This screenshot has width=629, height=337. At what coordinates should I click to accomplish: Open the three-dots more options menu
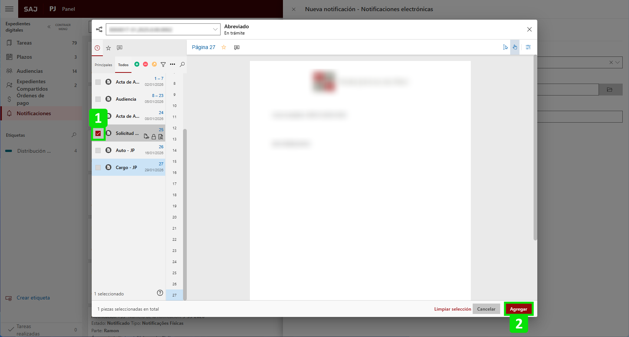(x=173, y=65)
